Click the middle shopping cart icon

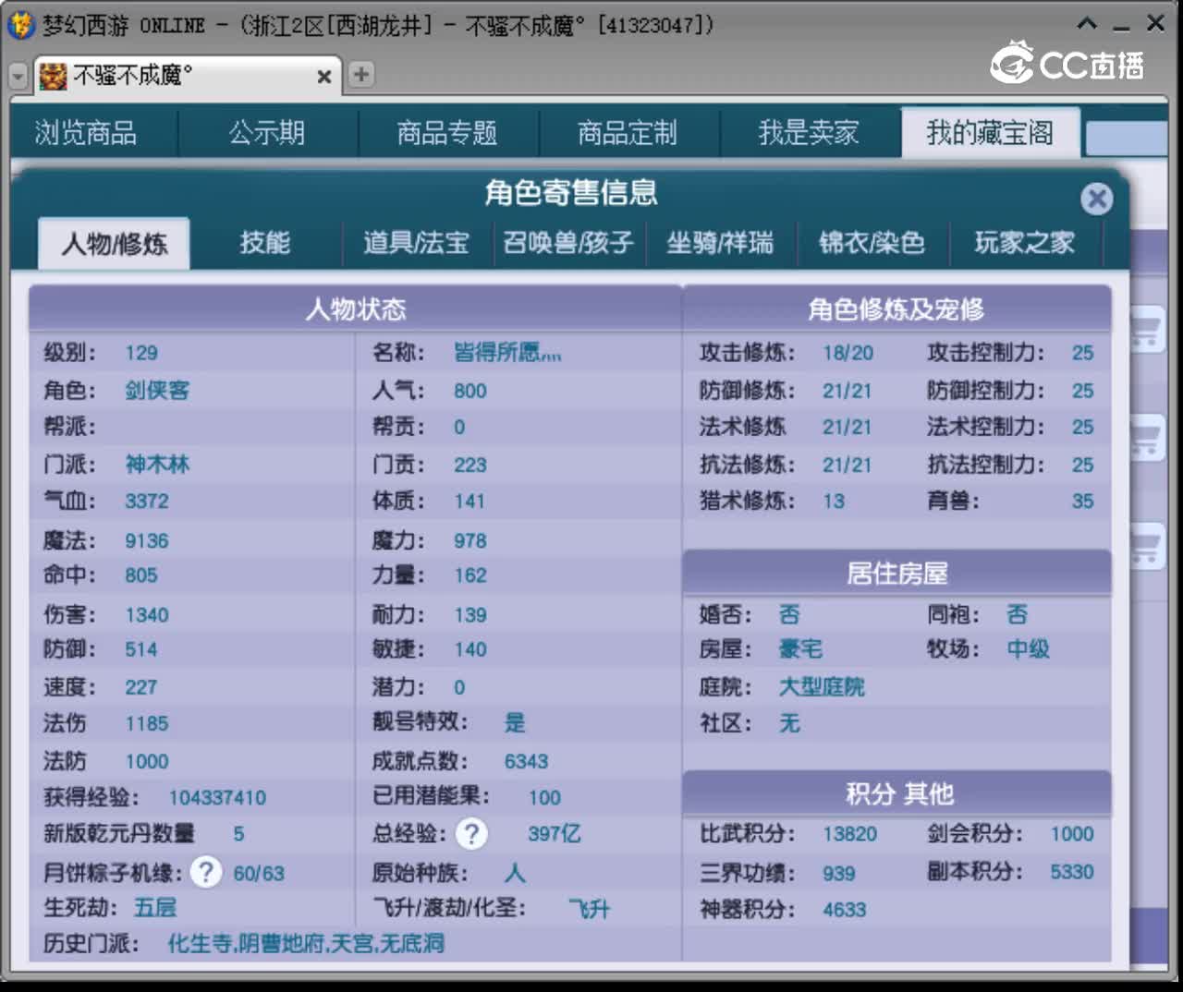tap(1146, 437)
